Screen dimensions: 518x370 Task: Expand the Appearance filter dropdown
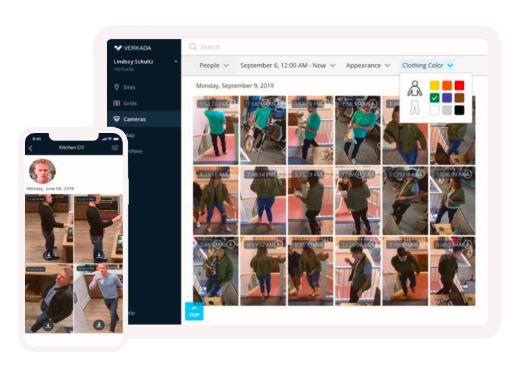(x=367, y=65)
